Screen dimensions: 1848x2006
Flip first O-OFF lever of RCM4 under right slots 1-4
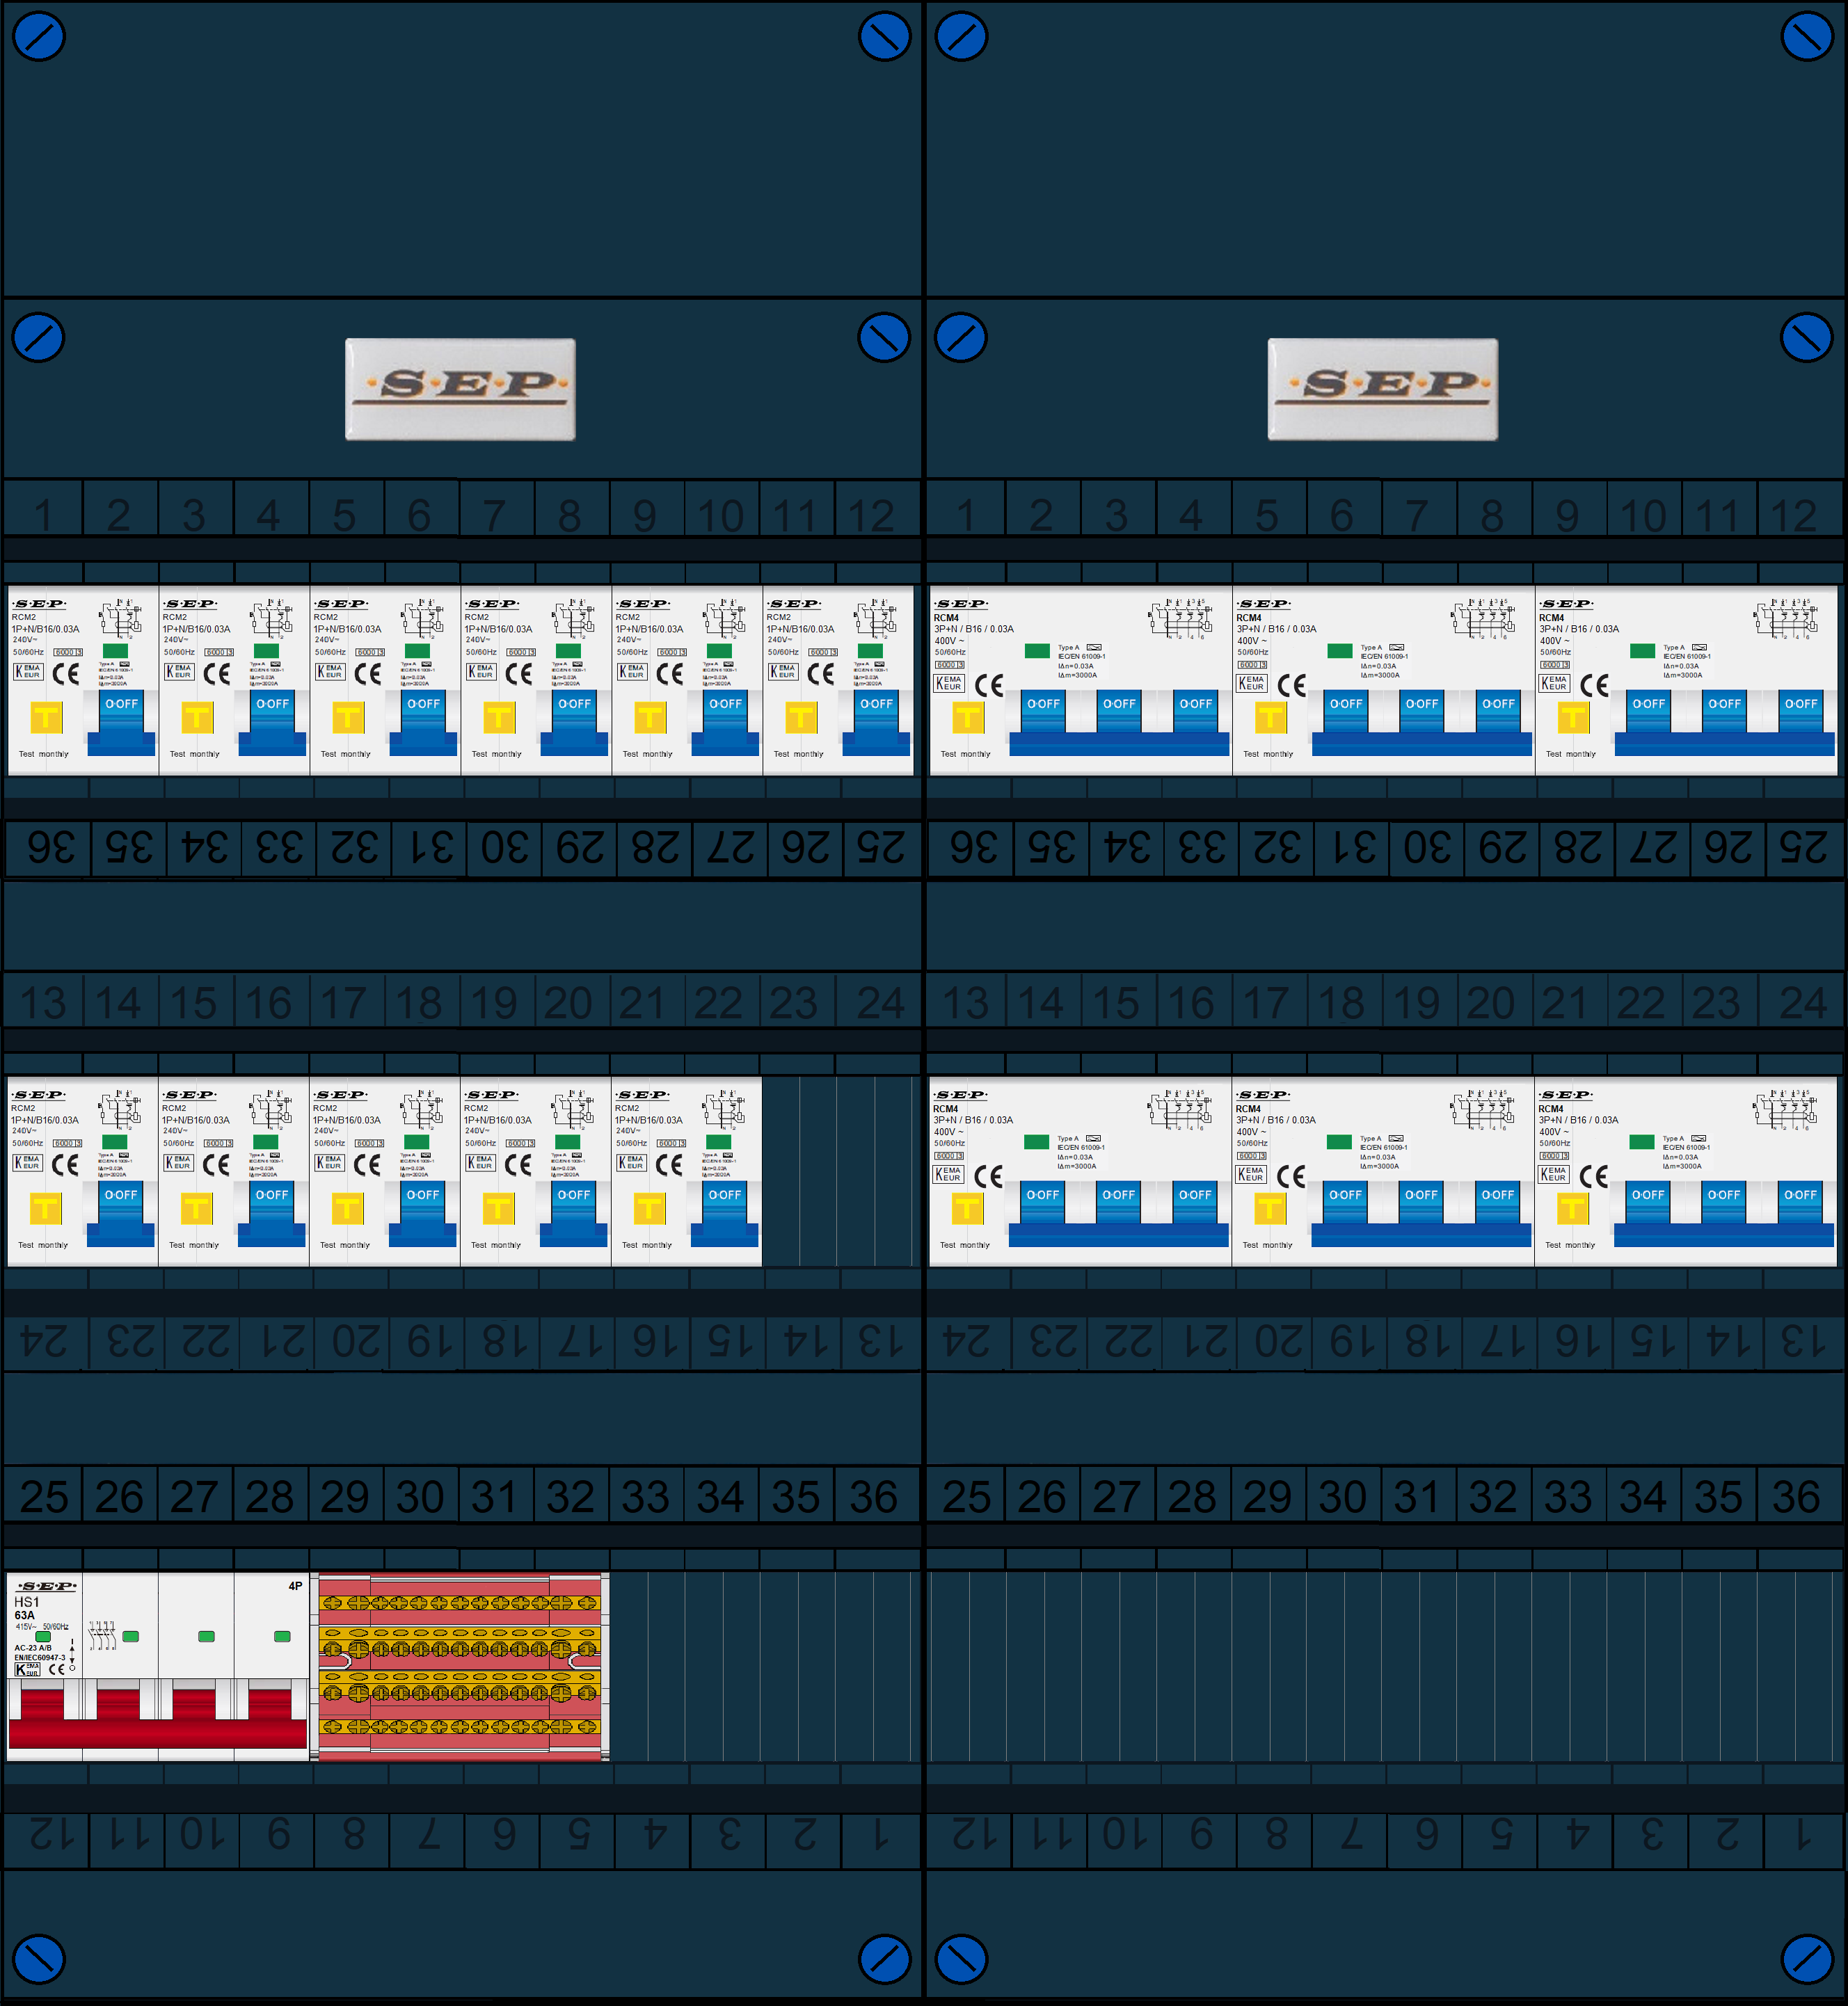(x=1043, y=713)
